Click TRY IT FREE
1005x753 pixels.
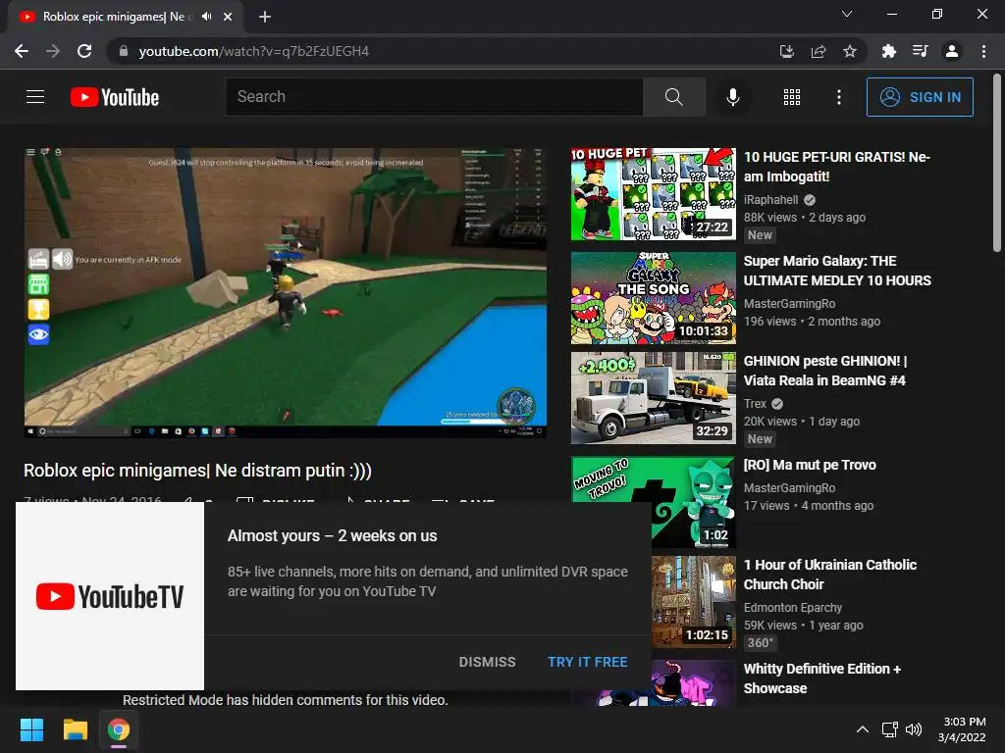[x=587, y=662]
